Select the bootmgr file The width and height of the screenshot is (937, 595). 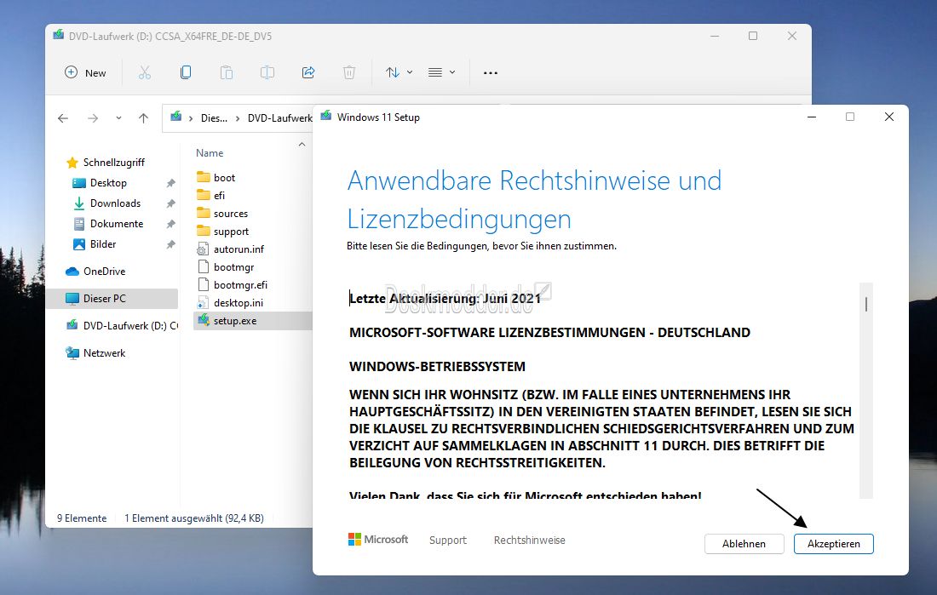click(x=233, y=267)
